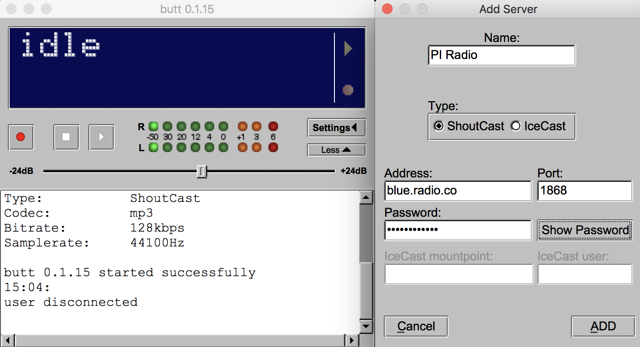Click the "-24dB" label beside the slider

pos(21,171)
